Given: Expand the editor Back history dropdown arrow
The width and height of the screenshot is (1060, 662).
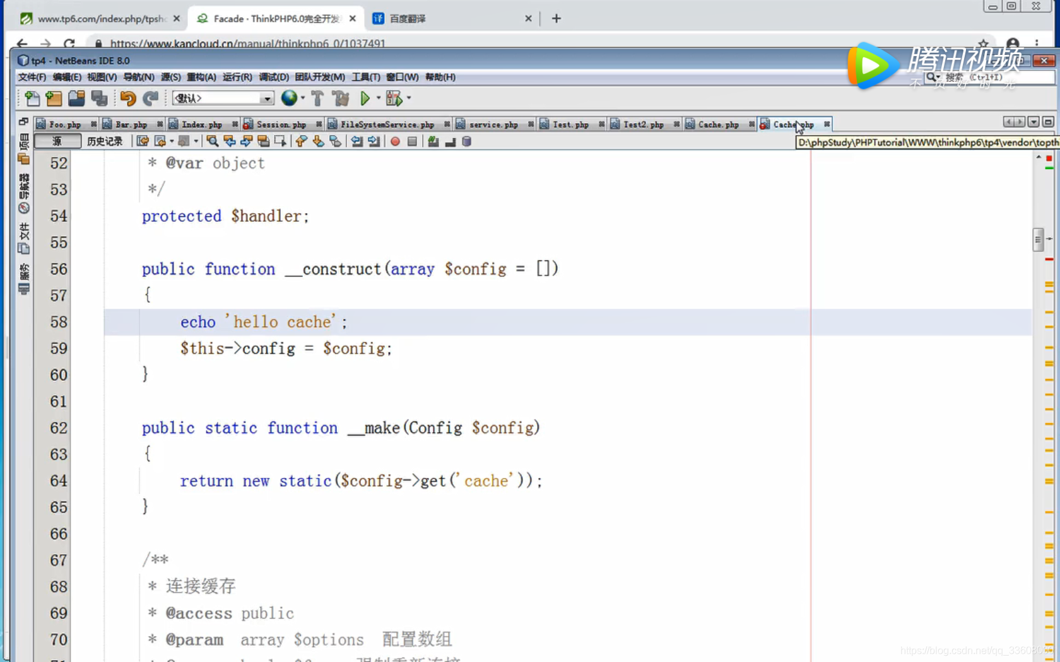Looking at the screenshot, I should (172, 141).
